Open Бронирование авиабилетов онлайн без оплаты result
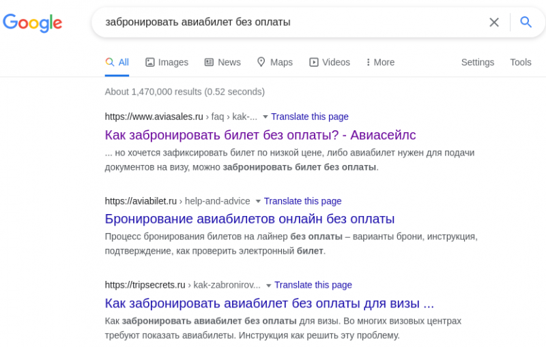 250,219
